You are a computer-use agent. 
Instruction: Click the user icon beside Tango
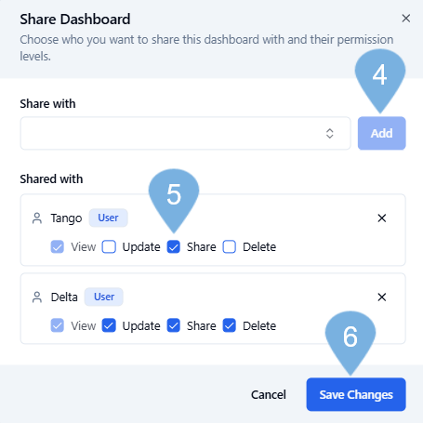pyautogui.click(x=37, y=218)
